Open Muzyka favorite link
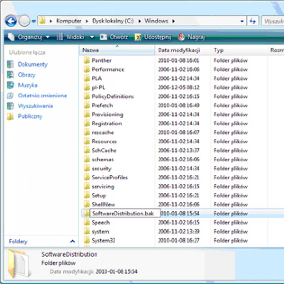This screenshot has width=284, height=284. pyautogui.click(x=27, y=85)
